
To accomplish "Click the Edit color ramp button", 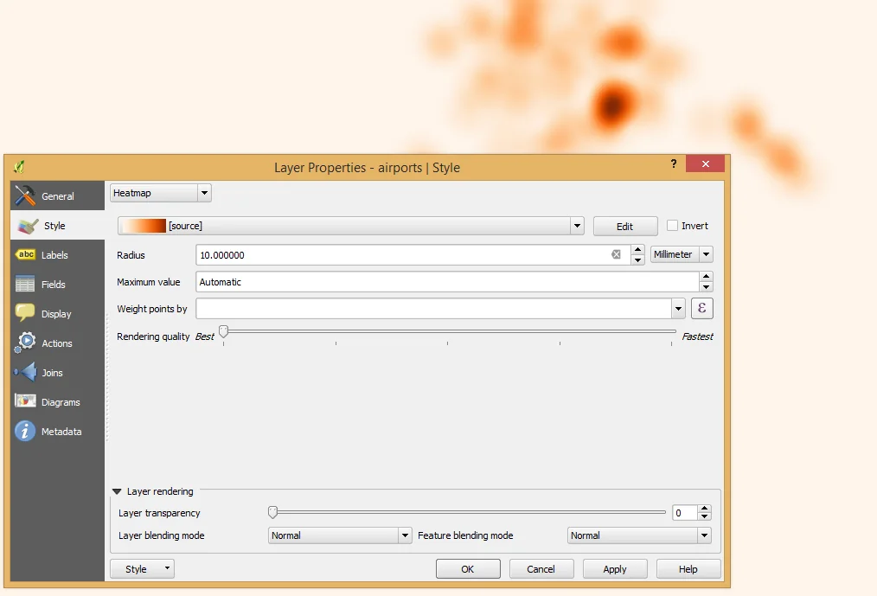I will click(x=624, y=227).
